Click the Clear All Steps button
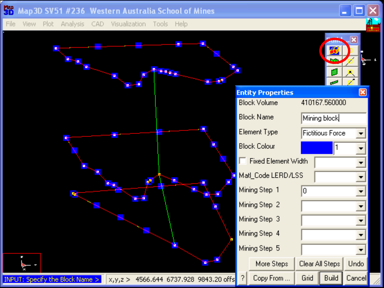This screenshot has width=384, height=288. 320,264
